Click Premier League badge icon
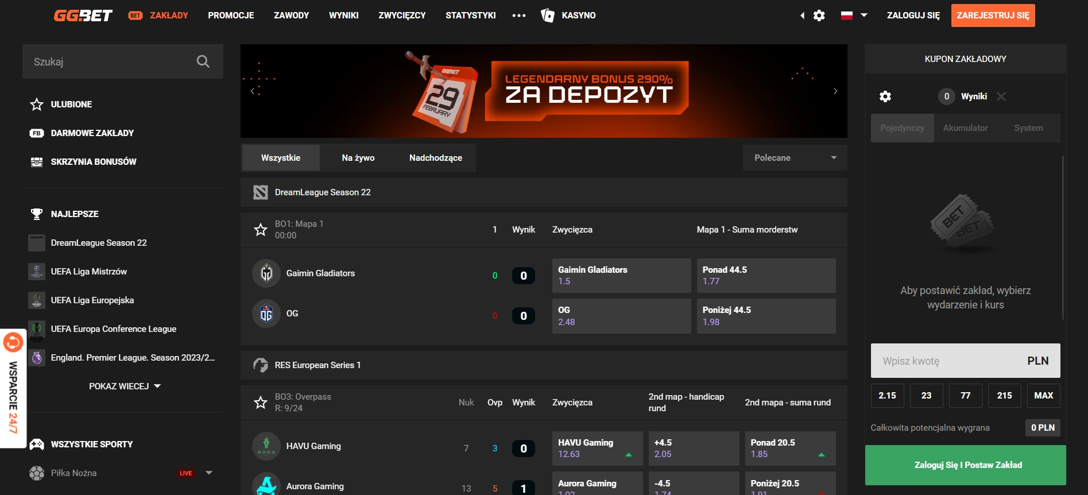The image size is (1088, 495). (37, 358)
